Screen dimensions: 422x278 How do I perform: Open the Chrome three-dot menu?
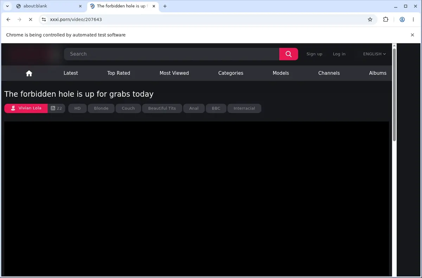(413, 20)
